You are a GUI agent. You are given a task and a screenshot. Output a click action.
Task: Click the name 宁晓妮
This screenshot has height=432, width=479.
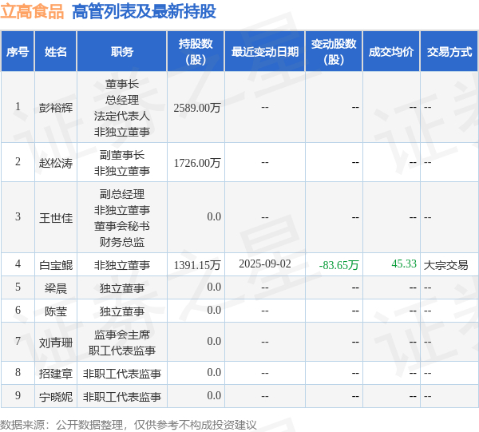(x=56, y=397)
